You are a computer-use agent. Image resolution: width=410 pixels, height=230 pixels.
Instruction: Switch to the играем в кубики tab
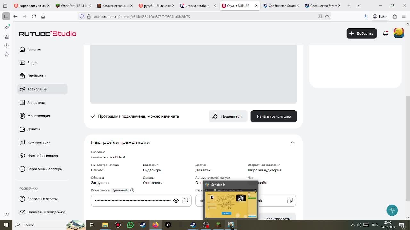coord(198,6)
